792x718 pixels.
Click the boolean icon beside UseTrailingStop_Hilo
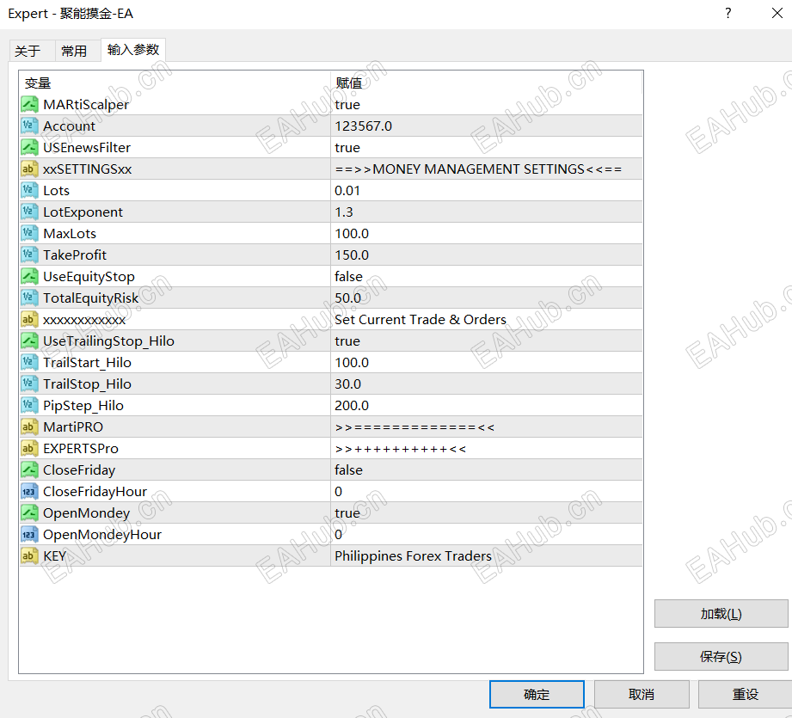(29, 341)
